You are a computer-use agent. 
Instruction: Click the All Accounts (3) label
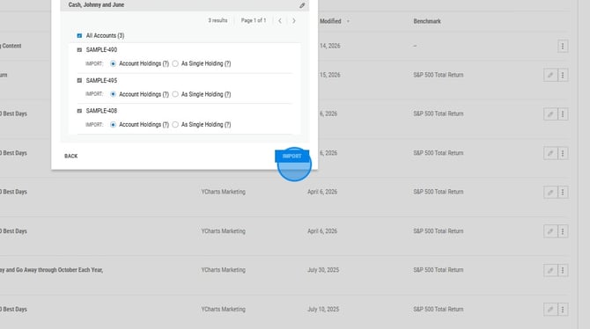pos(105,35)
